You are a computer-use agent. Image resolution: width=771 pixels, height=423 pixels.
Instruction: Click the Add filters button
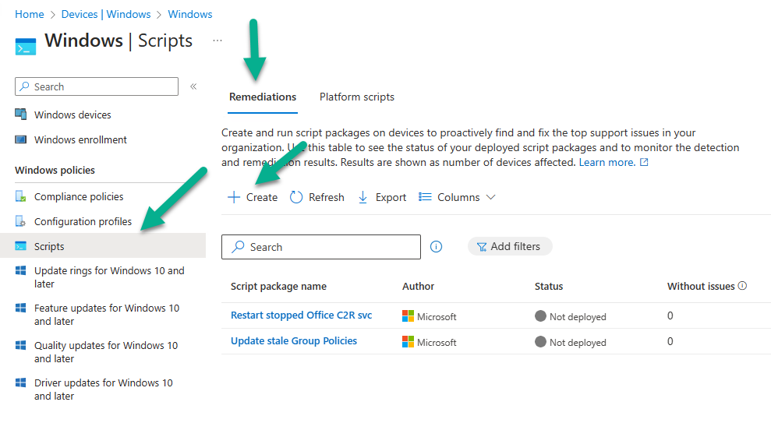pos(510,247)
